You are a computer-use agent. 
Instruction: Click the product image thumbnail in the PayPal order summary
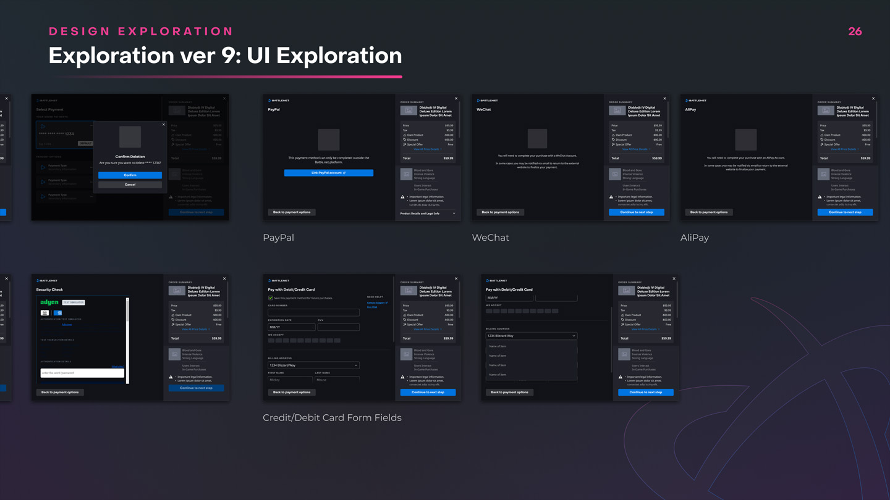pyautogui.click(x=409, y=110)
